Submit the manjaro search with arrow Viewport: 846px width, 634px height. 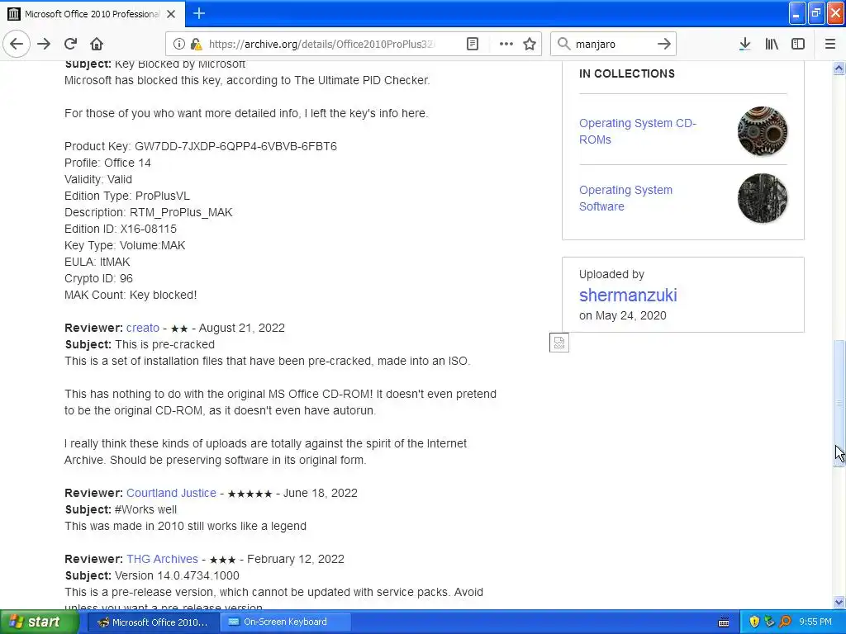pos(664,44)
